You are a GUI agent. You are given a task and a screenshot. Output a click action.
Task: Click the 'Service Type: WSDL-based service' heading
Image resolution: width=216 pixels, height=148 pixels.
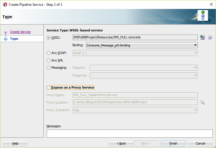[x=75, y=30]
